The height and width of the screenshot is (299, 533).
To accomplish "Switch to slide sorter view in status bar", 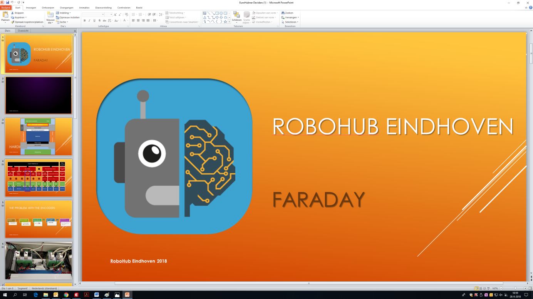I will click(481, 288).
